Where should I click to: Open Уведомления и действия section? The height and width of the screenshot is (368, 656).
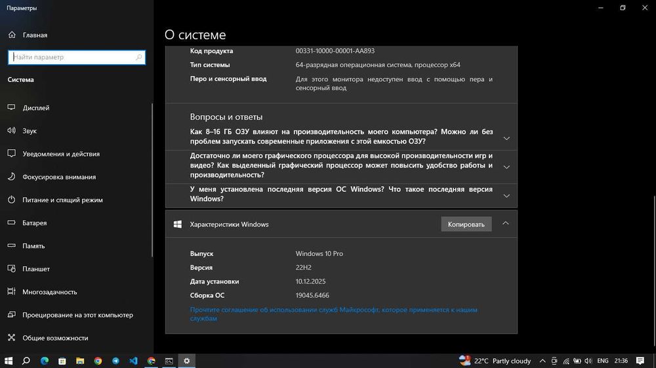tap(77, 154)
